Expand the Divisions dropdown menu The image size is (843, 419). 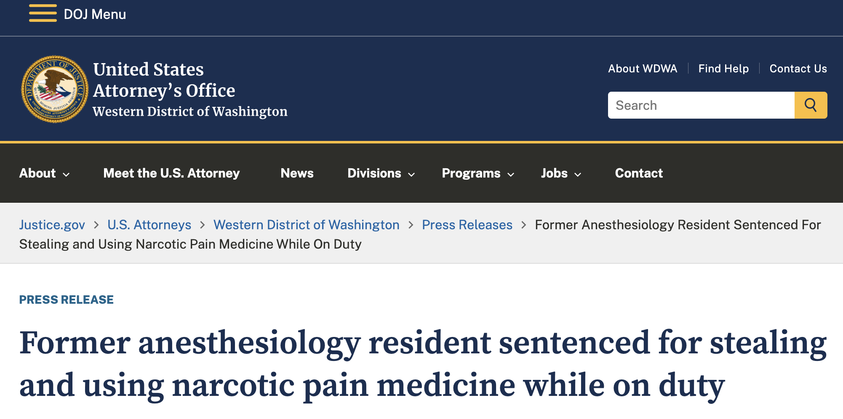(x=381, y=173)
